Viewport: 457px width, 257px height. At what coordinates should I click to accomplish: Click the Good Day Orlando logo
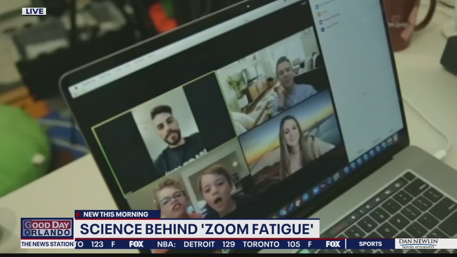(47, 228)
